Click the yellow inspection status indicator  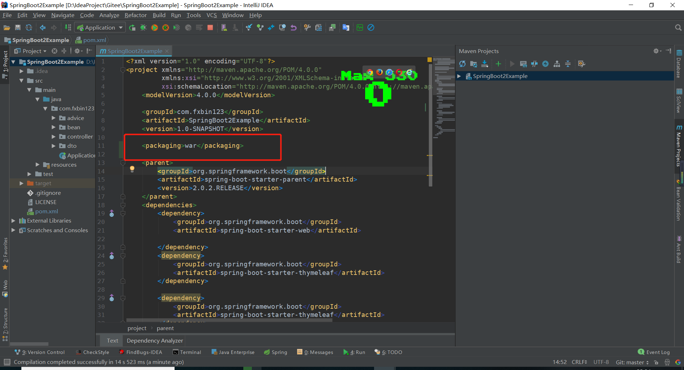tap(430, 59)
